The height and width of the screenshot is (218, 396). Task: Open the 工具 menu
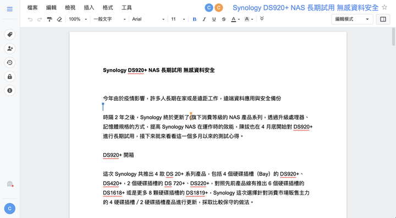(x=127, y=8)
